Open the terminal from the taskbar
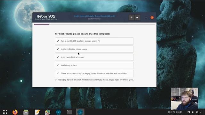 pyautogui.click(x=69, y=112)
